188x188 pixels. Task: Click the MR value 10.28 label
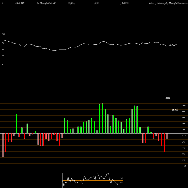[175, 110]
